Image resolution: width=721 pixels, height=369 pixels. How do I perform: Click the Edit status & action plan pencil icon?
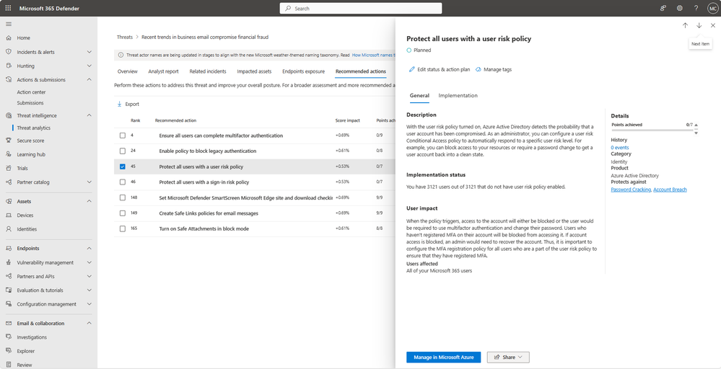[x=411, y=69]
